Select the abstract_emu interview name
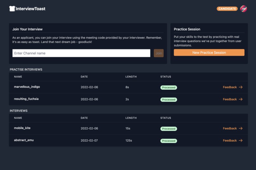 (24, 140)
